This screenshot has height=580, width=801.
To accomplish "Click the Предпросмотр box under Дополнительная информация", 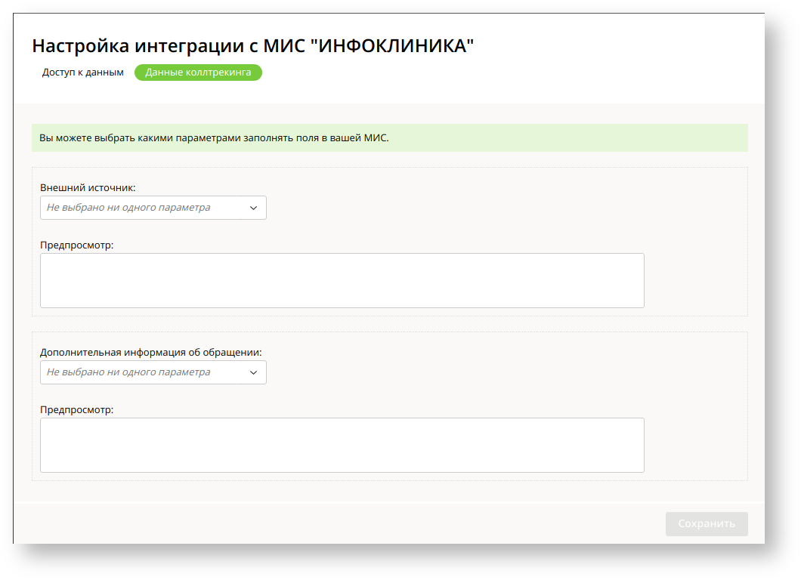I will coord(342,446).
